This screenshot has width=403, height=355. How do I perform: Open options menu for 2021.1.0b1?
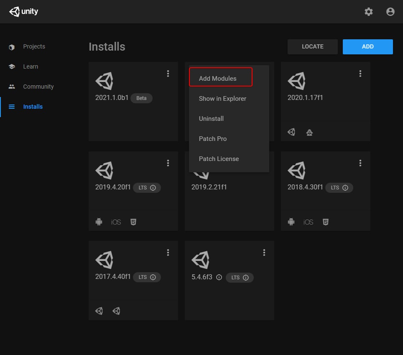[168, 74]
